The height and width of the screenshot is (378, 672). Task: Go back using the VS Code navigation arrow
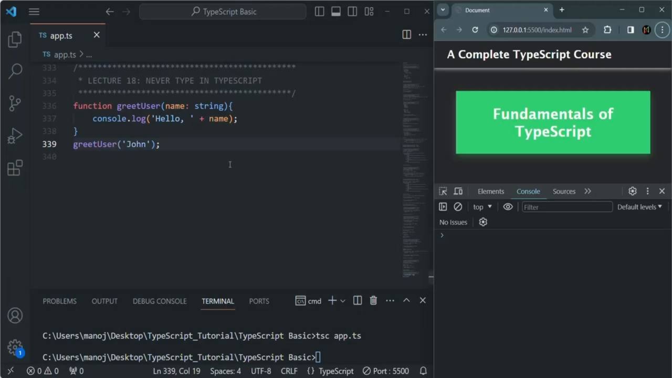click(x=110, y=12)
